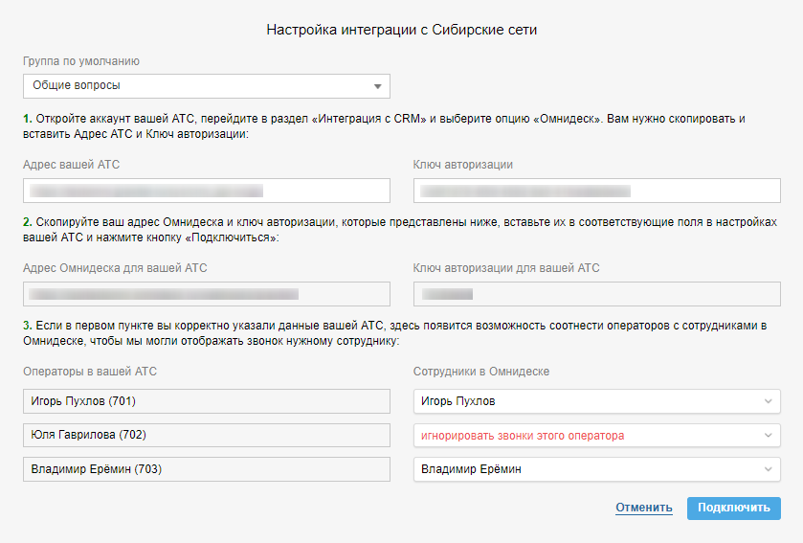
Task: Open the 'игнорировать звонки этого оператора' dropdown
Action: pos(596,436)
